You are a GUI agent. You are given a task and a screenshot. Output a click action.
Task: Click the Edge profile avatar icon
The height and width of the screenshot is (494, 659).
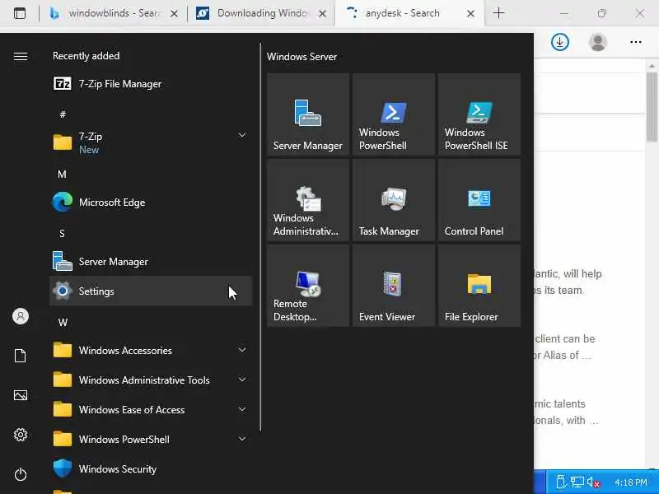(x=598, y=42)
